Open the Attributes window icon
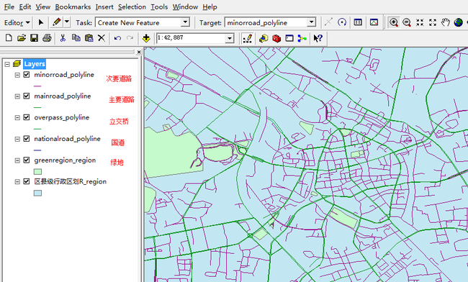Image resolution: width=468 pixels, height=282 pixels. click(358, 22)
